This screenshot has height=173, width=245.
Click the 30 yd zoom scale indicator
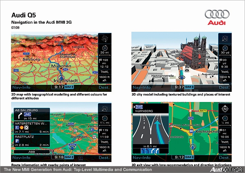(x=225, y=50)
